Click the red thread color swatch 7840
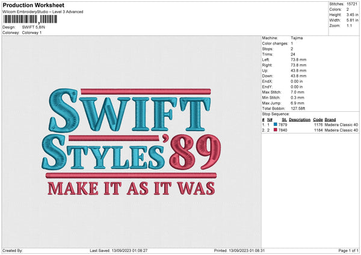This screenshot has height=255, width=361. click(276, 130)
